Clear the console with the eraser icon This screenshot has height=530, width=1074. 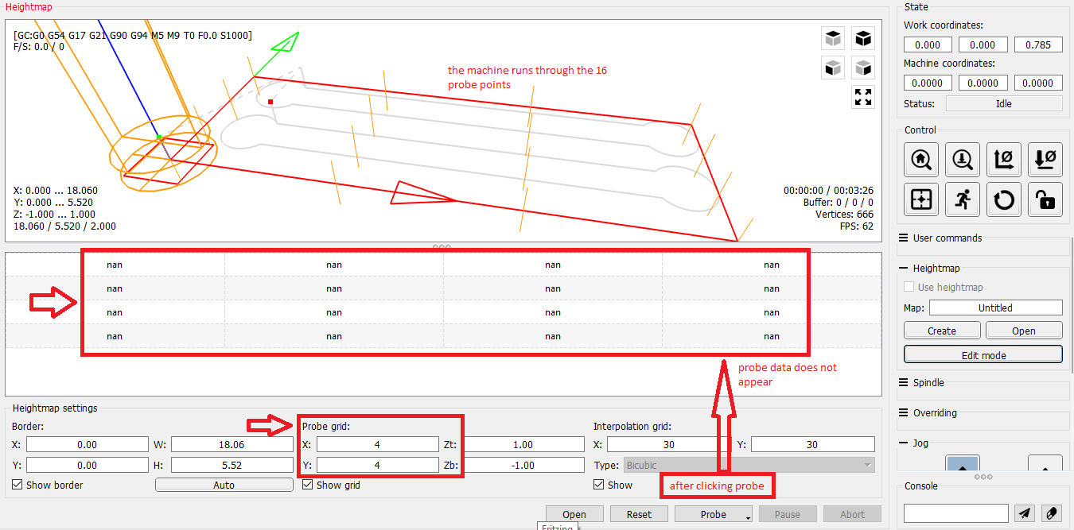tap(1052, 513)
